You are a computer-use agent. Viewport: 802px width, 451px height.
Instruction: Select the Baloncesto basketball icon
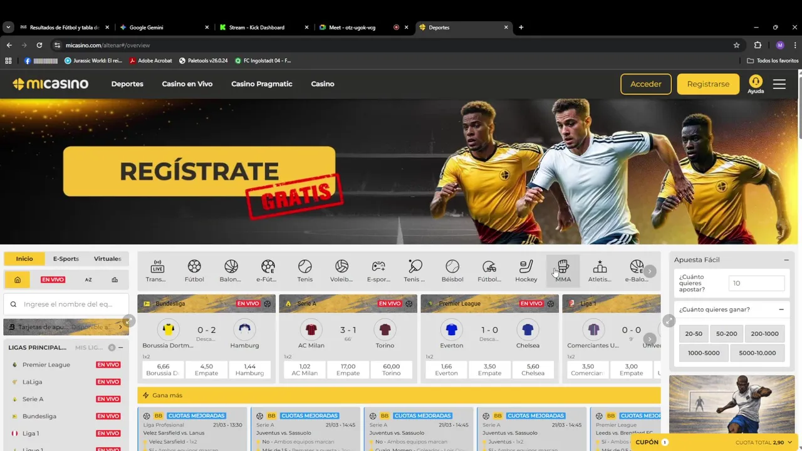(x=231, y=271)
